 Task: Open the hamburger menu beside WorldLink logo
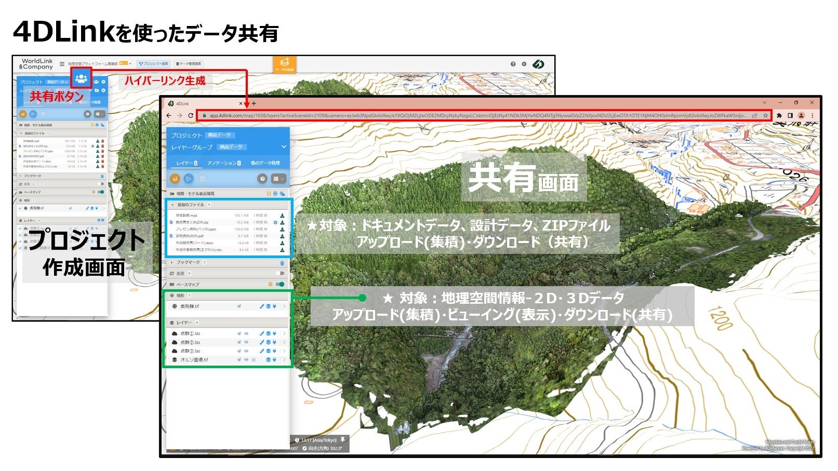click(62, 64)
